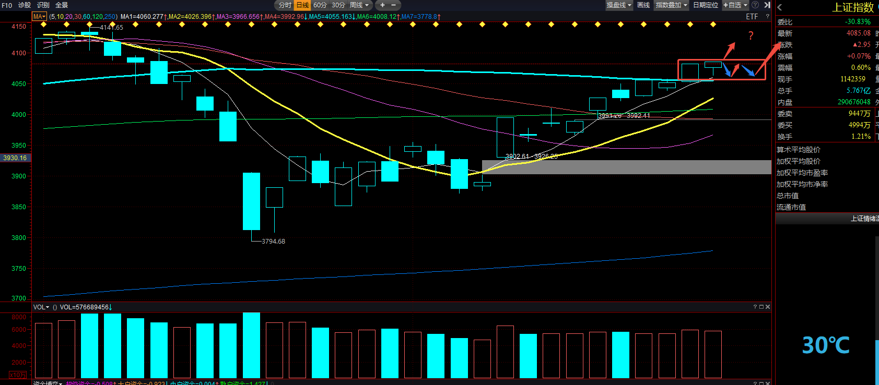
Task: Collapse the quote panel with the left chevron
Action: (780, 7)
